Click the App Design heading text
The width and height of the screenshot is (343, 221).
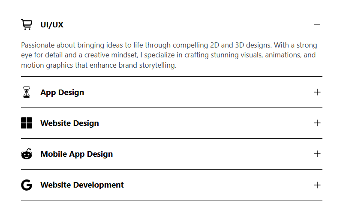pos(62,93)
